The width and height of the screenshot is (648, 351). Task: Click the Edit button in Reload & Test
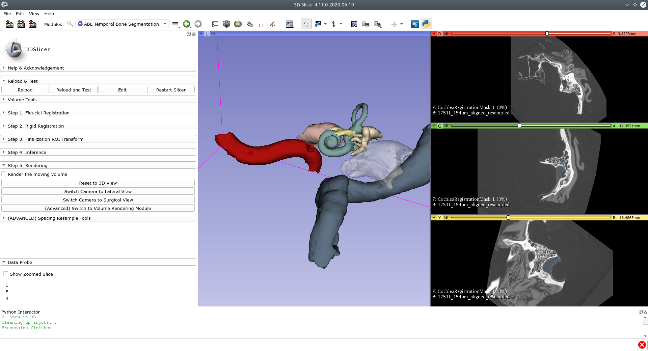pyautogui.click(x=122, y=90)
